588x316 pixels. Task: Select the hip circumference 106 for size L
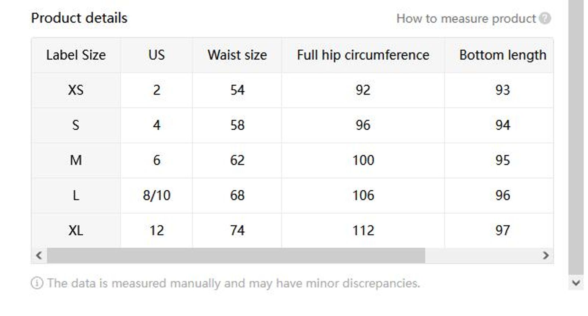pyautogui.click(x=363, y=195)
